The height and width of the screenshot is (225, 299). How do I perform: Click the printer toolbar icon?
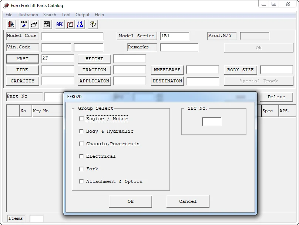pyautogui.click(x=34, y=24)
